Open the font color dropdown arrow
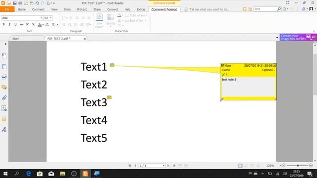 pyautogui.click(x=43, y=25)
